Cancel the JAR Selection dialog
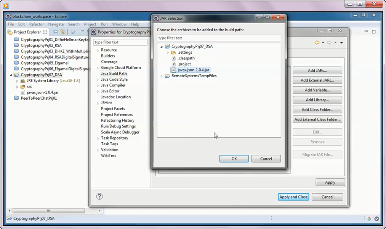 (x=266, y=159)
